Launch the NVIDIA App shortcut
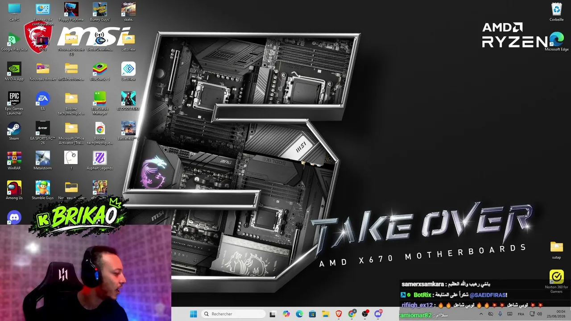The width and height of the screenshot is (571, 321). (x=14, y=72)
